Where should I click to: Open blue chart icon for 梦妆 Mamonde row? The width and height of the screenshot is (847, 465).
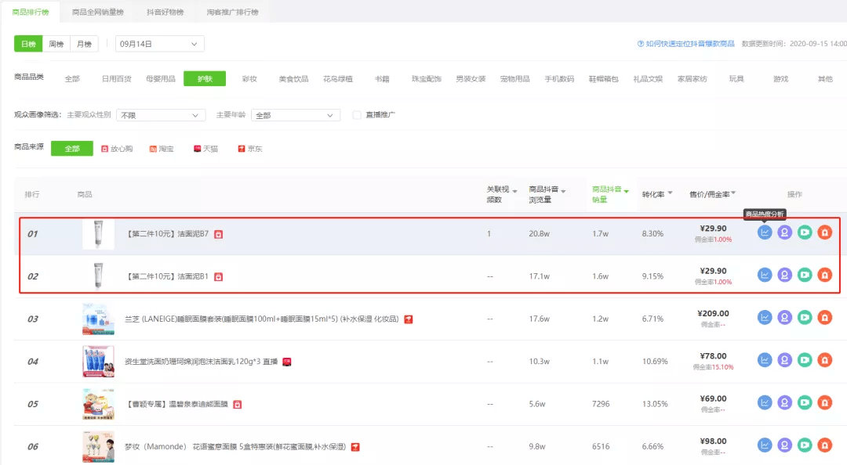pyautogui.click(x=765, y=445)
